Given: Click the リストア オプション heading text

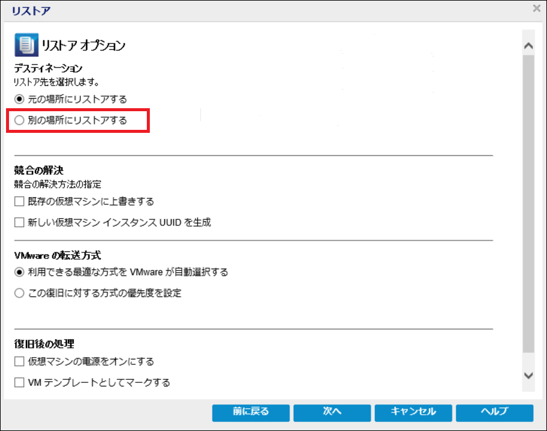Looking at the screenshot, I should click(84, 45).
